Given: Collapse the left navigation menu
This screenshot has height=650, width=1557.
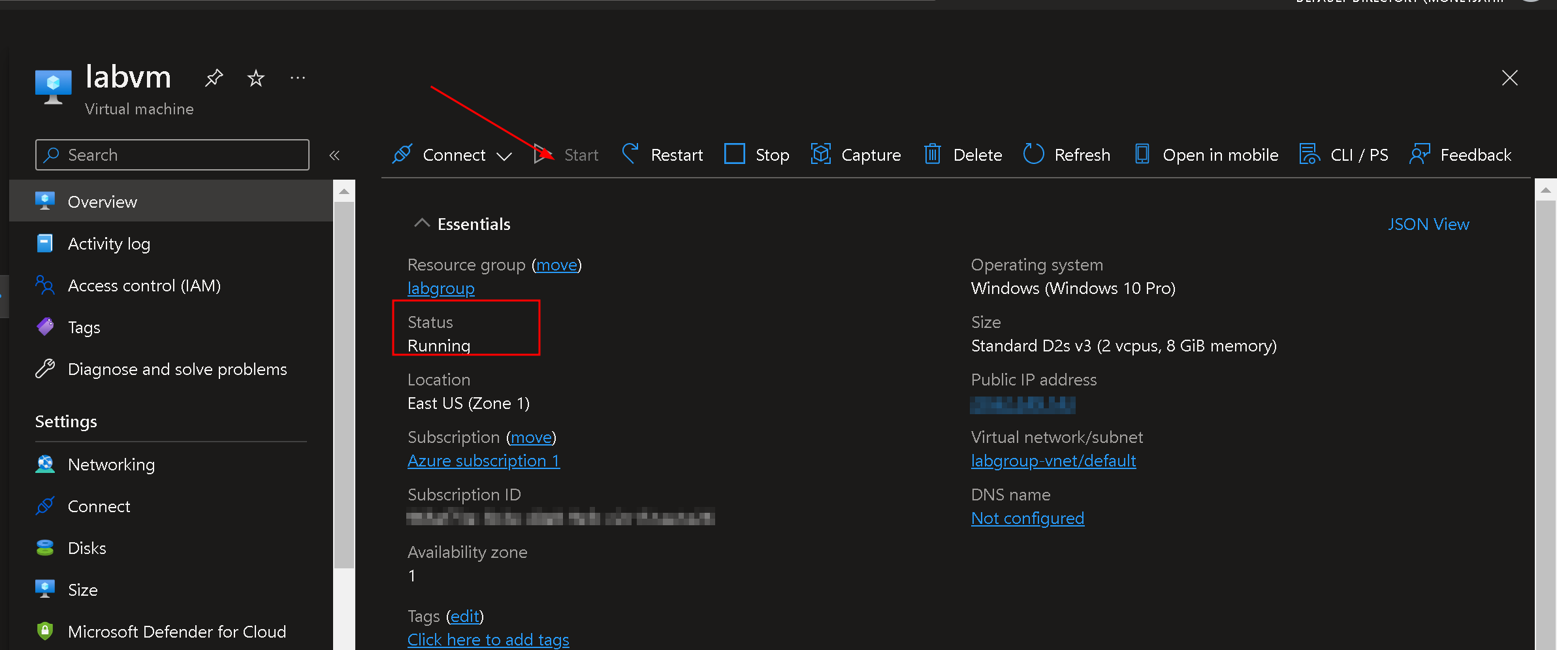Looking at the screenshot, I should [x=334, y=155].
